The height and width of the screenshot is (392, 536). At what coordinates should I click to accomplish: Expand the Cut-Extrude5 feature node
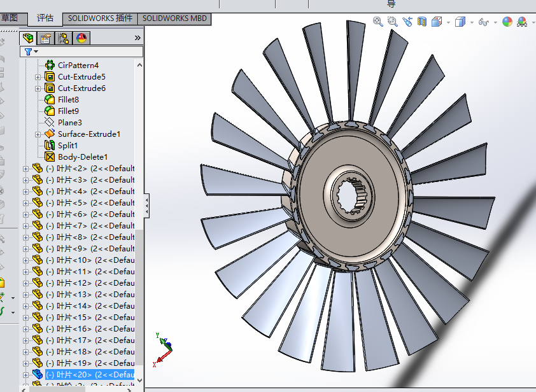38,77
